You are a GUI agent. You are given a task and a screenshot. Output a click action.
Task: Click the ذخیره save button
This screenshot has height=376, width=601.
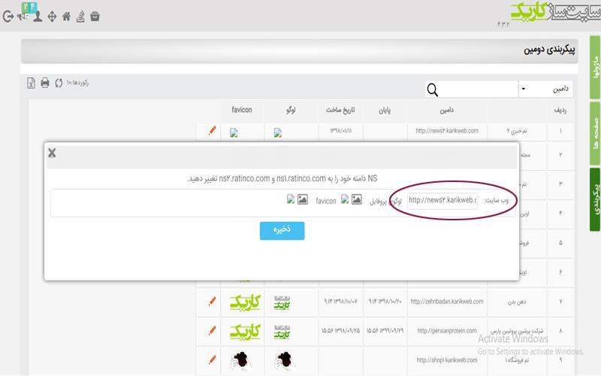pyautogui.click(x=282, y=231)
